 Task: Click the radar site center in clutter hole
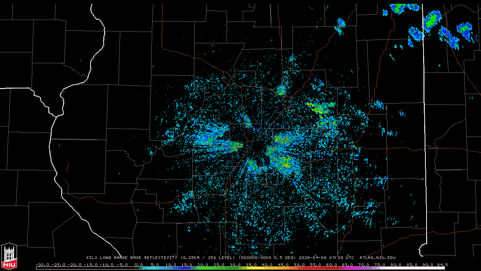[x=256, y=148]
